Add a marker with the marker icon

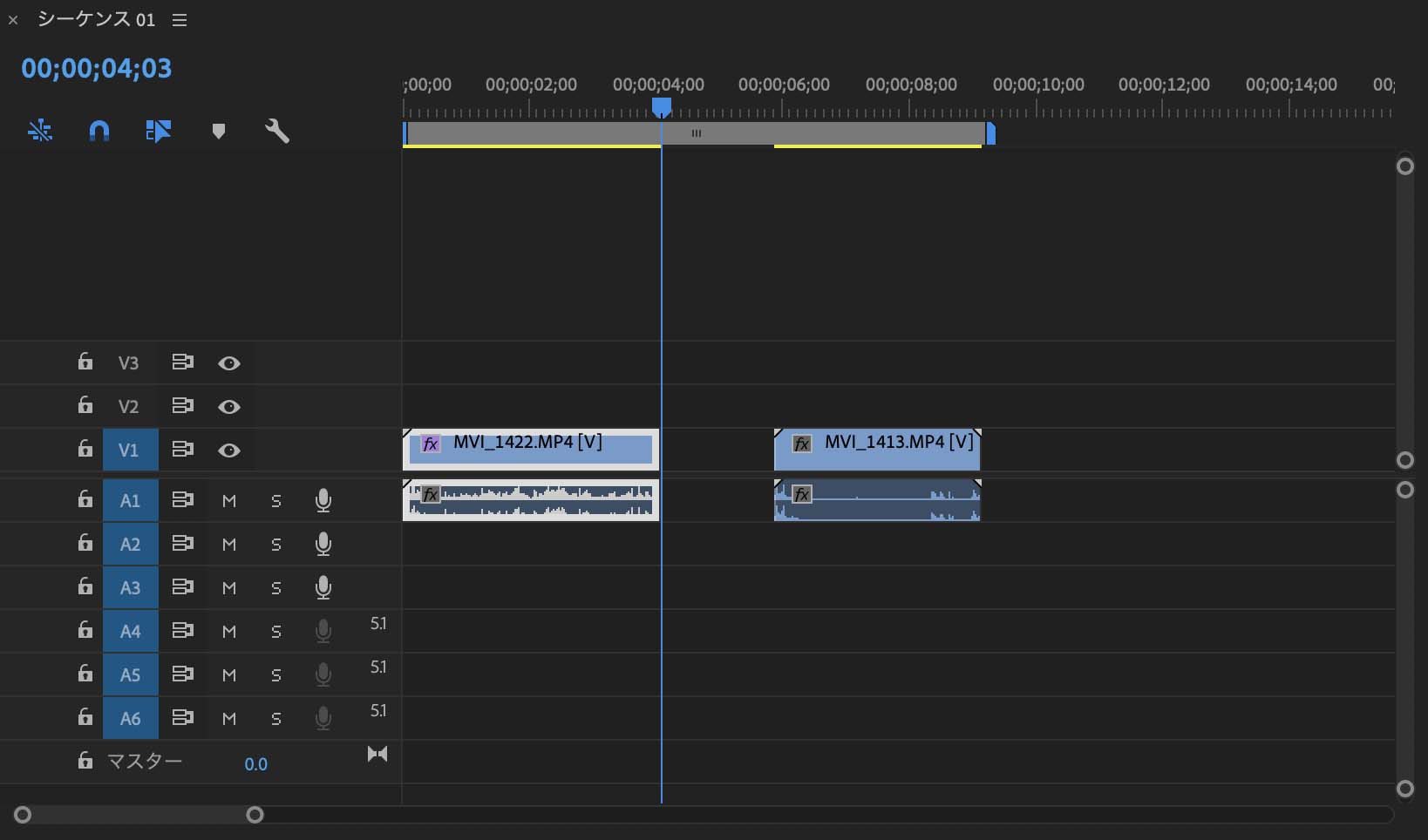[x=219, y=131]
